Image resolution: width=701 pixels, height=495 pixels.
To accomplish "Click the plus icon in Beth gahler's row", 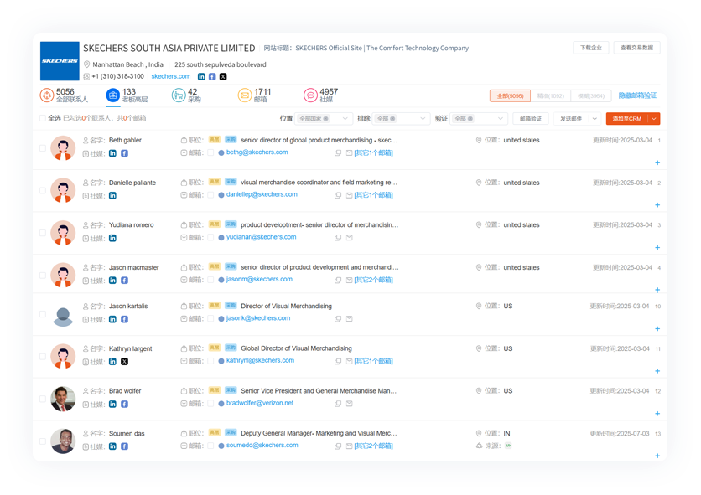I will pyautogui.click(x=657, y=162).
